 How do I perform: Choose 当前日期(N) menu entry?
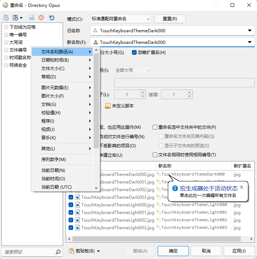(x=62, y=170)
